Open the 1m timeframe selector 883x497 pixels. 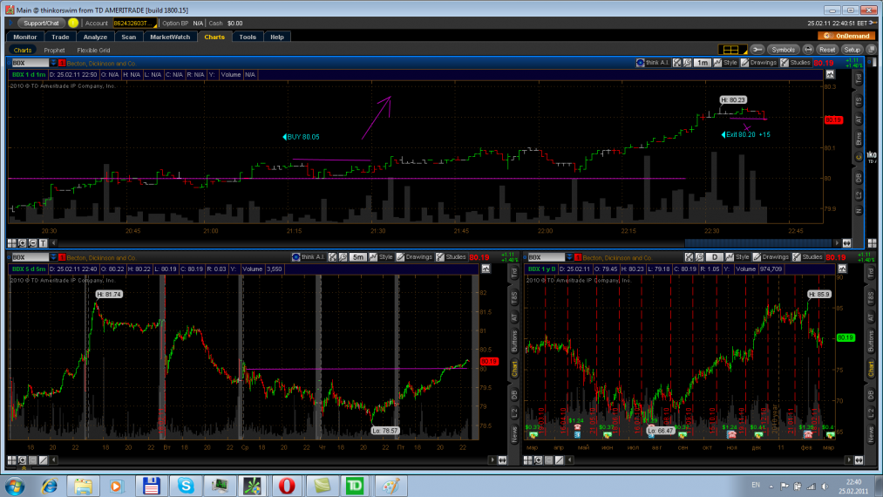[x=703, y=63]
